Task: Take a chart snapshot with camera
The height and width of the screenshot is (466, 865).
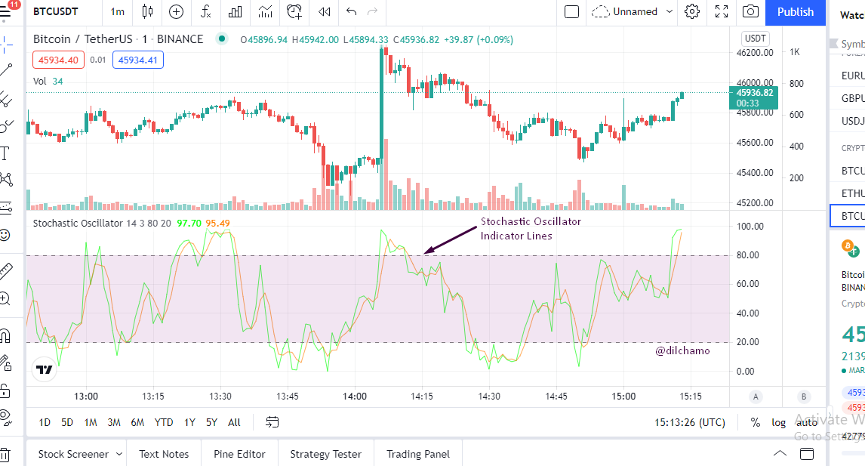Action: tap(750, 11)
